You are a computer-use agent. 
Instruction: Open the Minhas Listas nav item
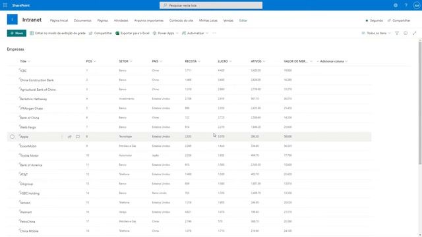[x=208, y=20]
